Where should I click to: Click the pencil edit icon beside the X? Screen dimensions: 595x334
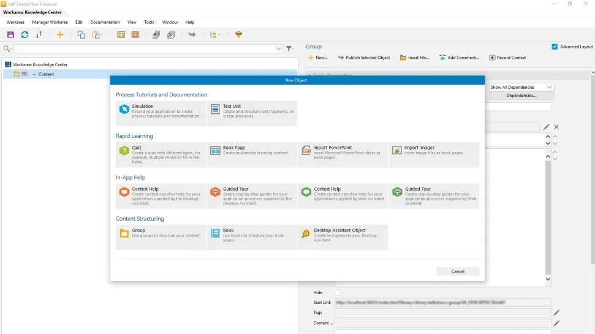click(547, 127)
